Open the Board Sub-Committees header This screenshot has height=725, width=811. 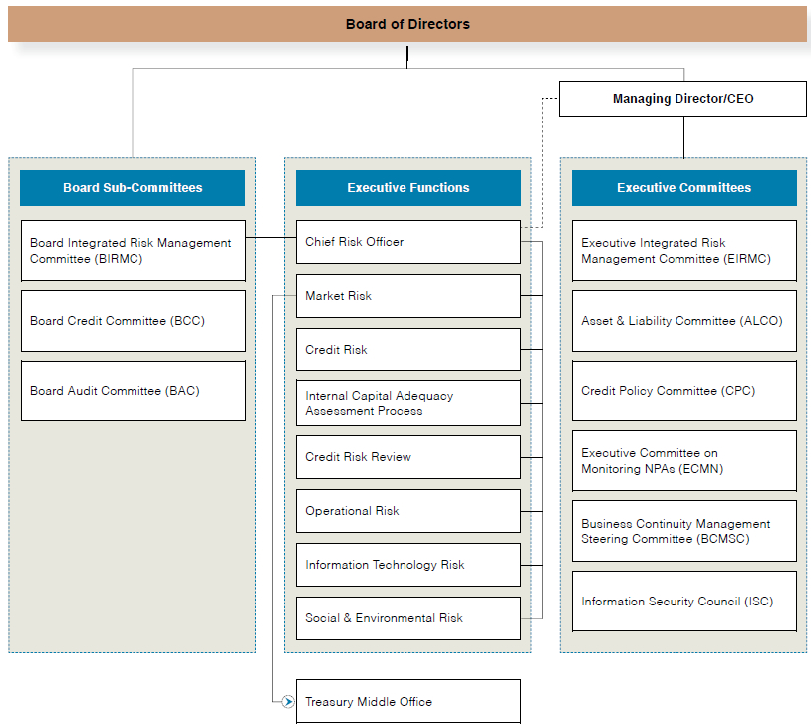tap(133, 187)
